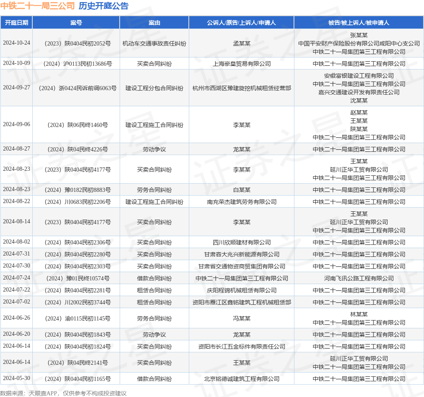Select the 建设工程分包合同纠纷 cell
The height and width of the screenshot is (397, 424).
[x=154, y=88]
